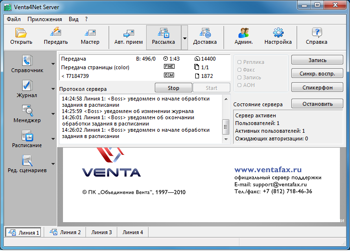Open the Файл menu
Image resolution: width=350 pixels, height=251 pixels.
click(13, 19)
